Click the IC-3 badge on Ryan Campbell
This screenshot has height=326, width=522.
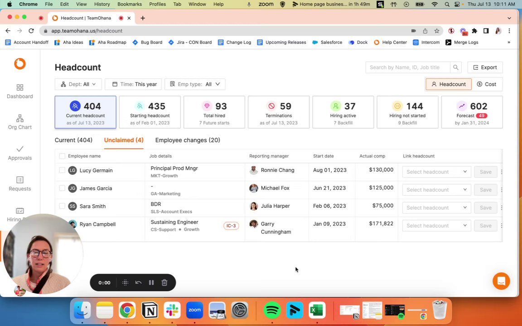pyautogui.click(x=231, y=225)
